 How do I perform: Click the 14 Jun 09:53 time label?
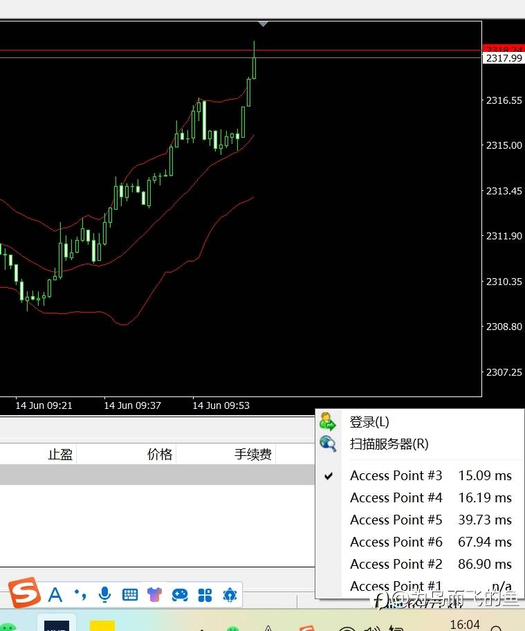tap(221, 405)
